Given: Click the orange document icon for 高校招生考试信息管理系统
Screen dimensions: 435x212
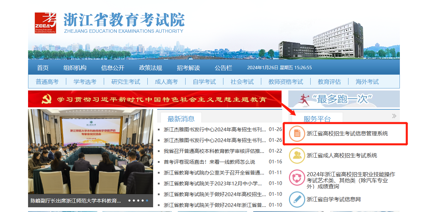Looking at the screenshot, I should (x=297, y=133).
